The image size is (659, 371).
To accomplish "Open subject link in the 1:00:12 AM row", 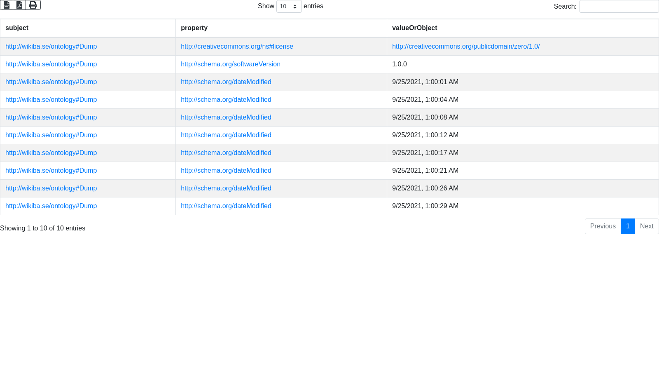I will 51,135.
